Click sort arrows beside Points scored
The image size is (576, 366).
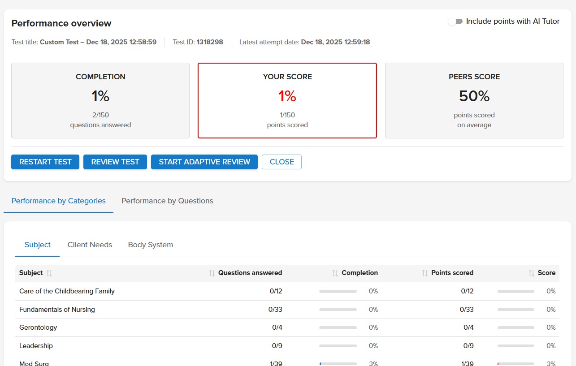tap(424, 273)
